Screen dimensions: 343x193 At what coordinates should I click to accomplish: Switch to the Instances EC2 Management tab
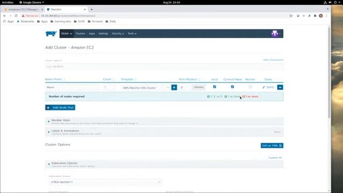tap(24, 10)
